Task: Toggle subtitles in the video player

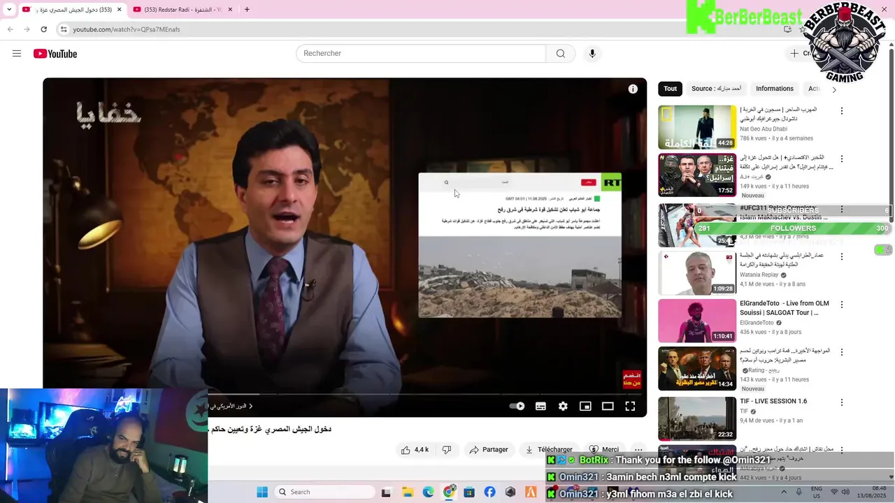Action: tap(540, 406)
